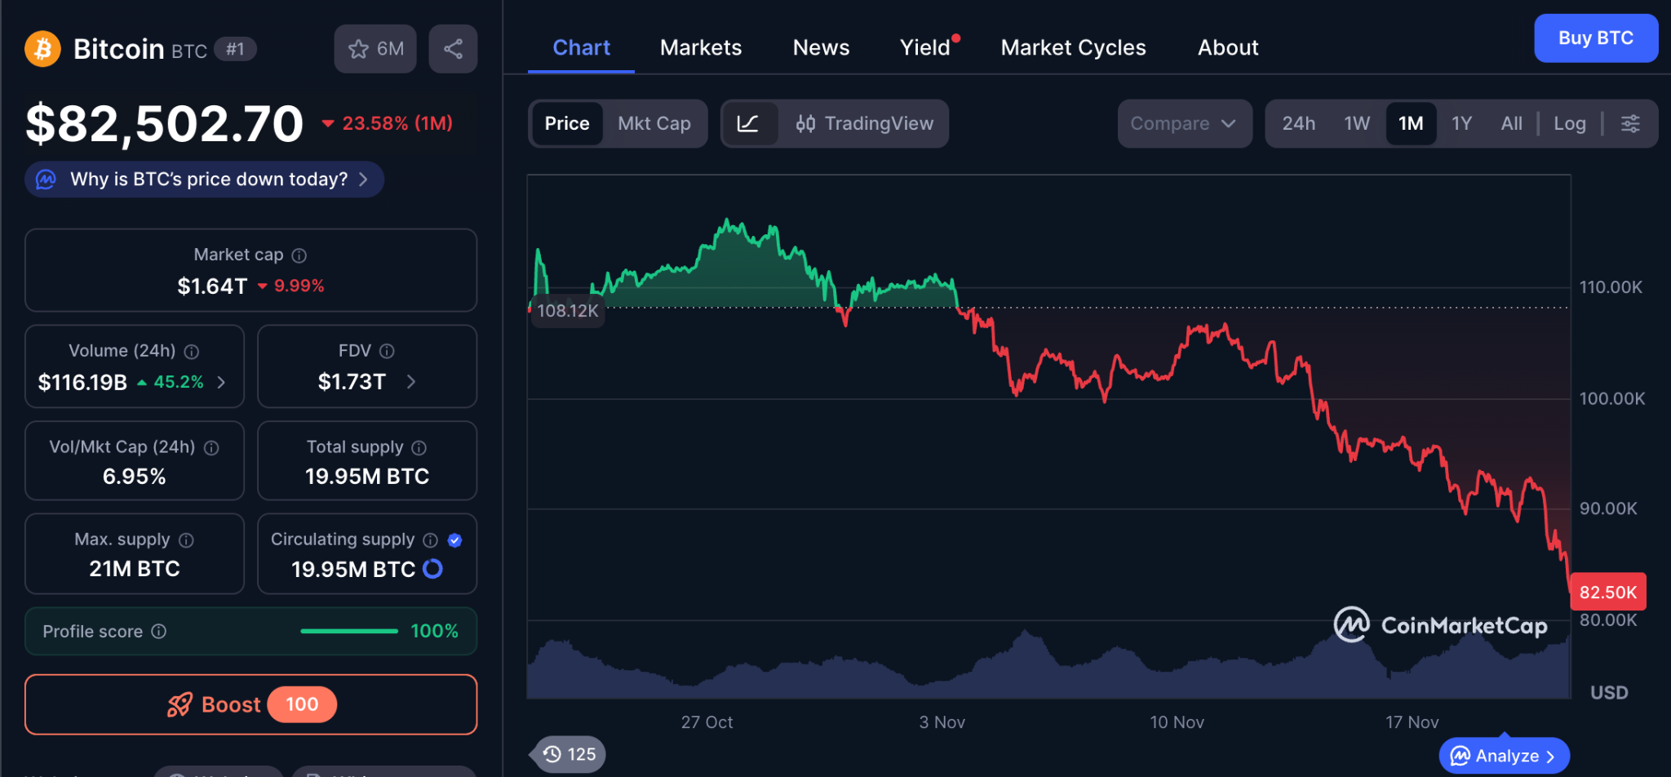The width and height of the screenshot is (1671, 777).
Task: Open 'Why is BTC's price down today?'
Action: [209, 180]
